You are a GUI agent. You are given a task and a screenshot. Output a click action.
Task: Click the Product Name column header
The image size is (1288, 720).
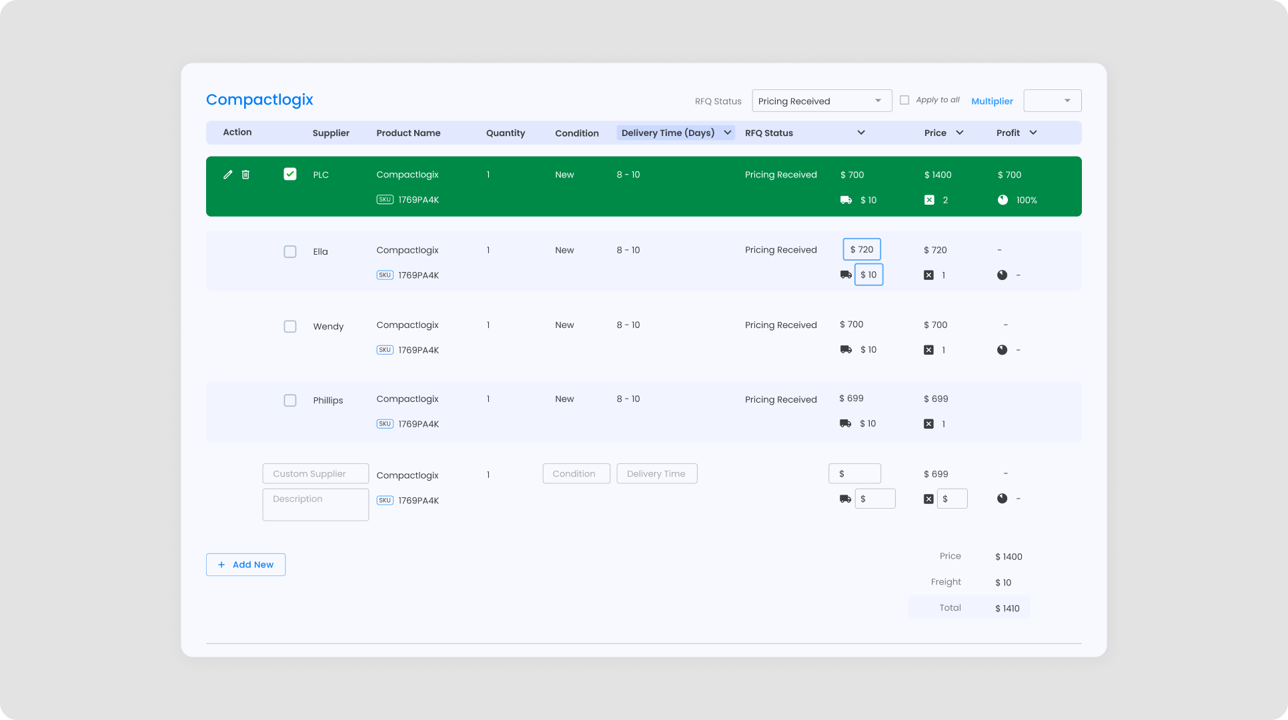pos(408,133)
